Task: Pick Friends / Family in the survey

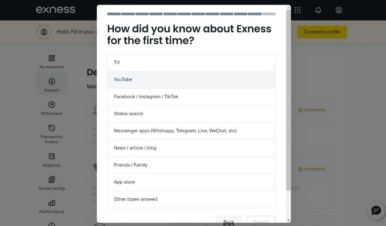Action: 191,165
